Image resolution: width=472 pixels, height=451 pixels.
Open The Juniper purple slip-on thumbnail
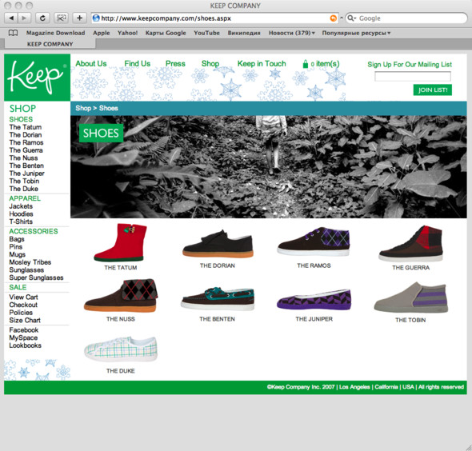[314, 300]
